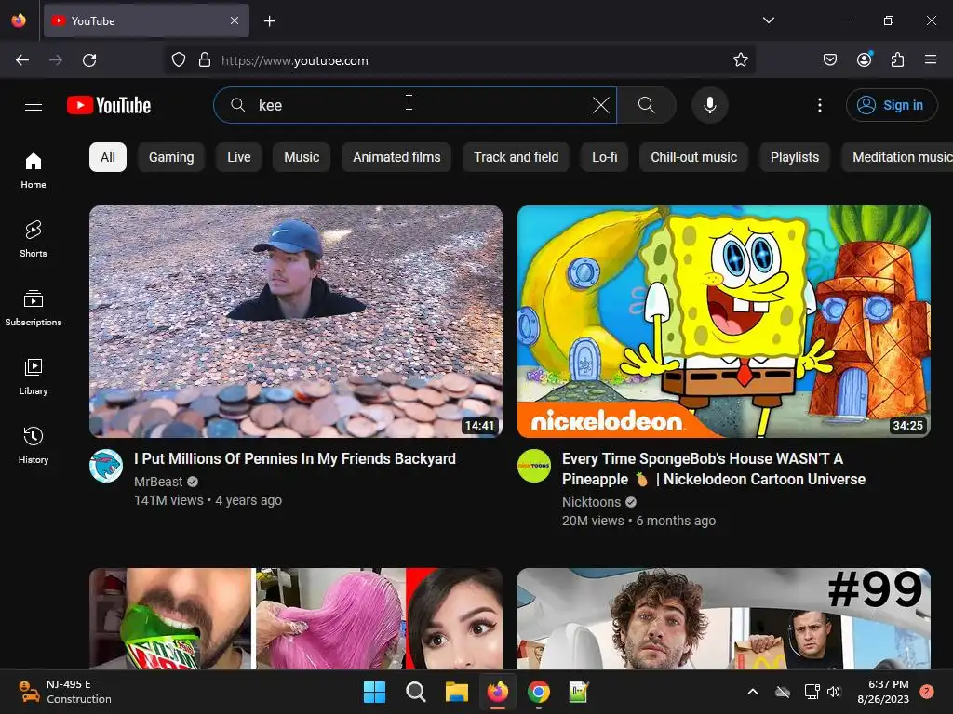This screenshot has width=953, height=714.
Task: Open Chrome from the taskbar
Action: coord(539,692)
